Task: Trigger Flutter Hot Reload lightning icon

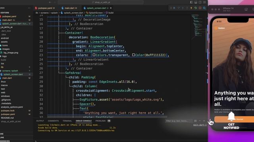Action: point(191,8)
